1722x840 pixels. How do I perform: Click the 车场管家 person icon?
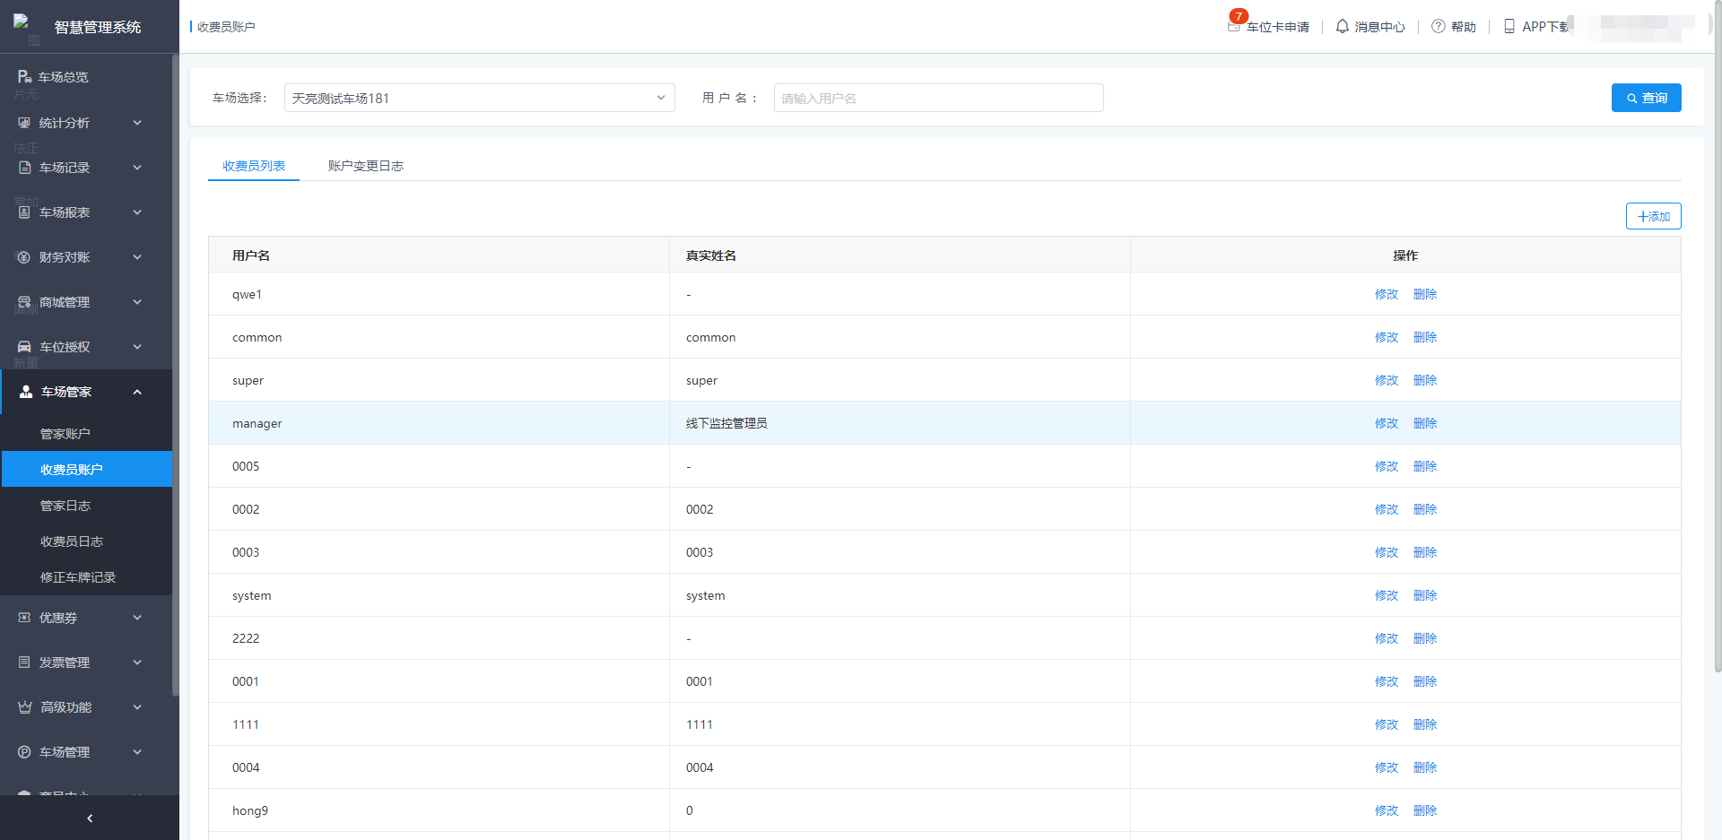click(26, 392)
